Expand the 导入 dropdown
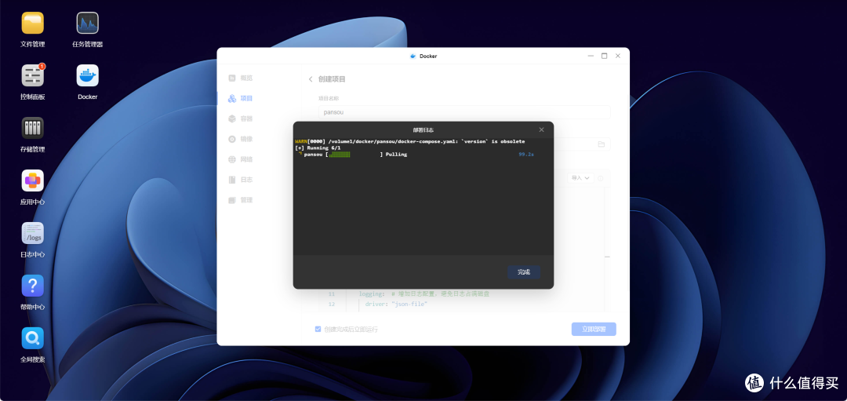Screen dimensions: 847x401 point(580,178)
